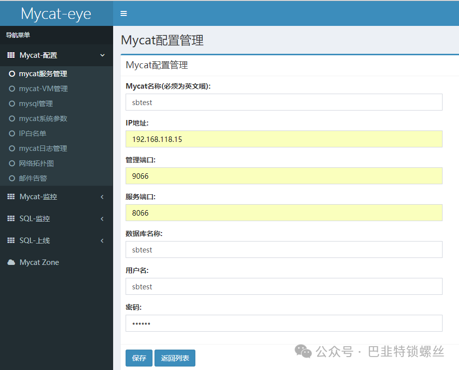Image resolution: width=459 pixels, height=370 pixels.
Task: Click the 保存 button
Action: pyautogui.click(x=139, y=358)
